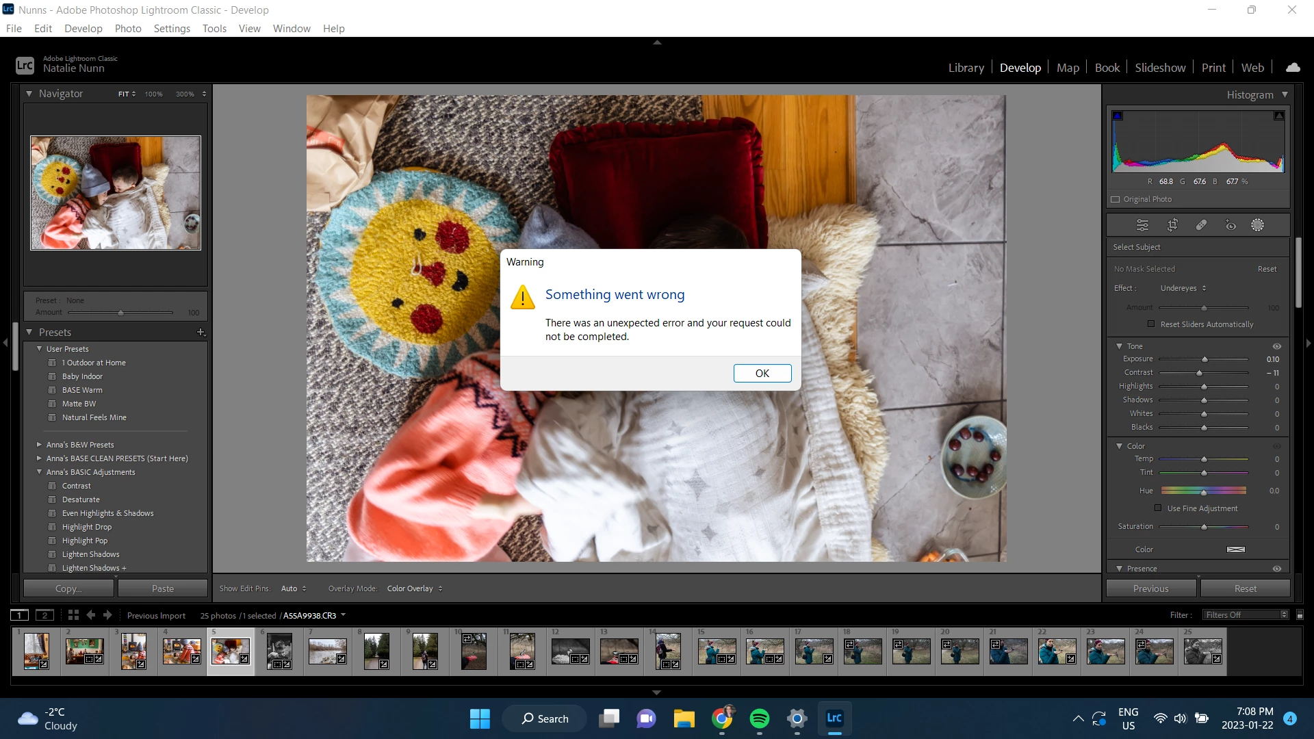
Task: Enable Reset Sliders Automatically checkbox
Action: click(1151, 324)
